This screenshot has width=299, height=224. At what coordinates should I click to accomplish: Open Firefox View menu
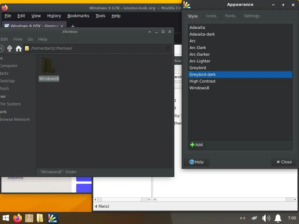(36, 16)
